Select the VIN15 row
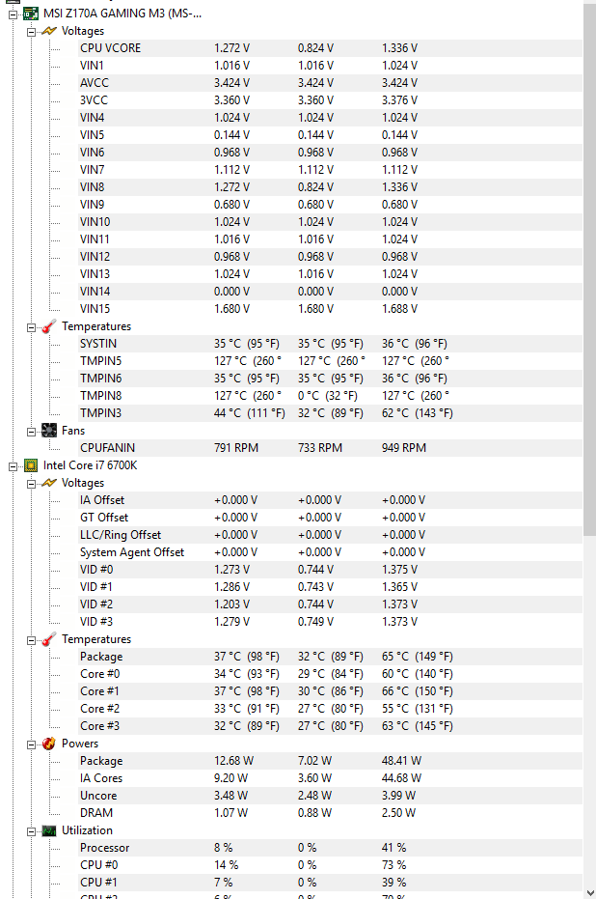The image size is (596, 899). point(331,309)
